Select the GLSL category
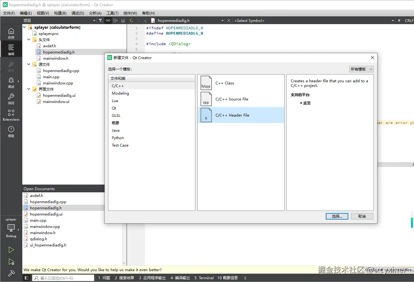This screenshot has width=414, height=282. (x=152, y=116)
